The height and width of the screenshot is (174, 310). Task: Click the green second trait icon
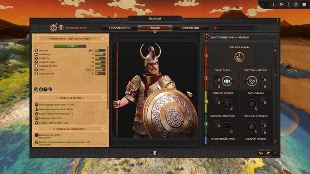(41, 89)
